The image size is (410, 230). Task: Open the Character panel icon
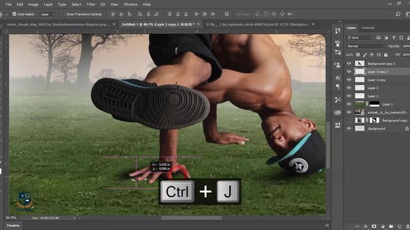338,78
